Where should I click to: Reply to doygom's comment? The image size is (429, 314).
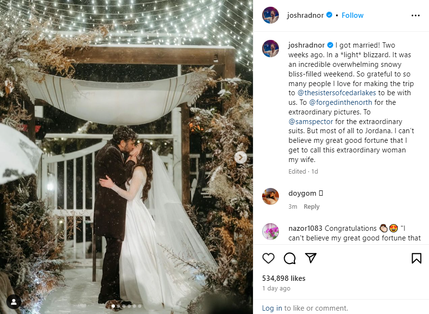[x=311, y=206]
